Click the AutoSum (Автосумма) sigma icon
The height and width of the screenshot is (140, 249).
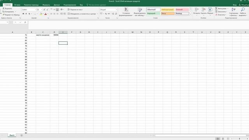pyautogui.click(x=216, y=9)
